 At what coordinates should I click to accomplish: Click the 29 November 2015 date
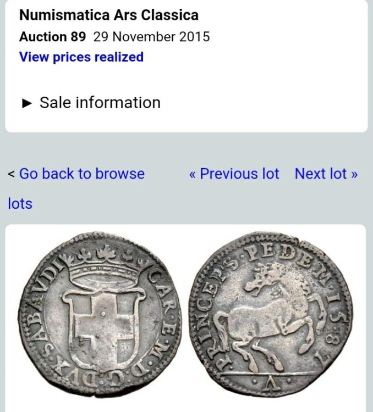point(151,37)
